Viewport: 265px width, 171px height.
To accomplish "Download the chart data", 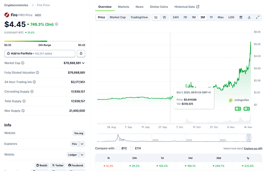I will click(249, 17).
